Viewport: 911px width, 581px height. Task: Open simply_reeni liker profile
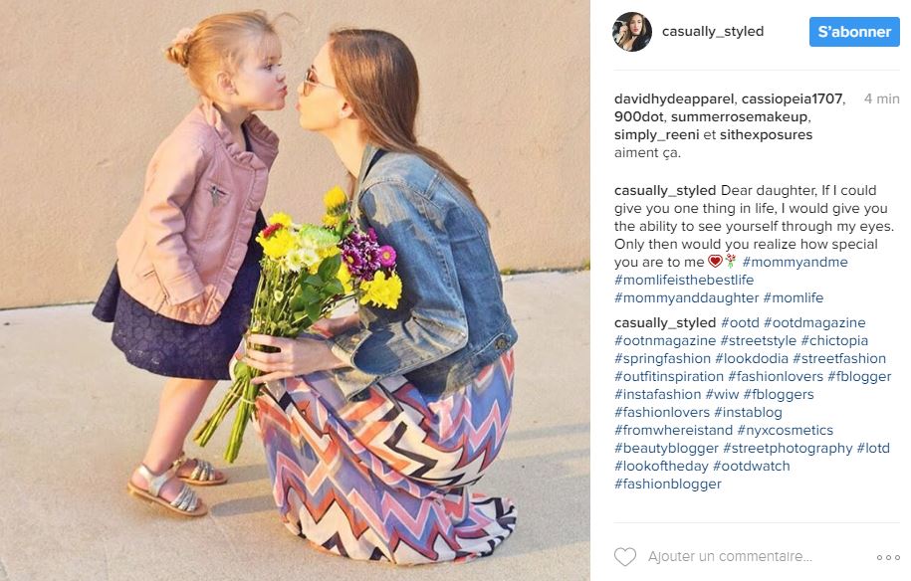[656, 134]
